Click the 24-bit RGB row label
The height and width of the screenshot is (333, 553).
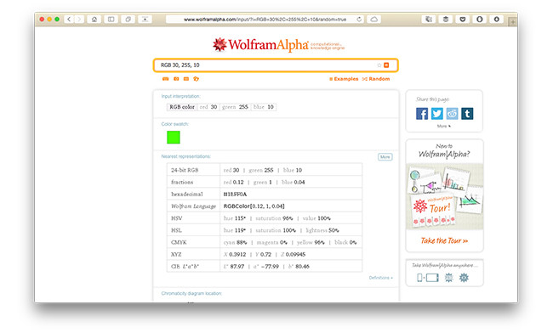click(x=185, y=170)
